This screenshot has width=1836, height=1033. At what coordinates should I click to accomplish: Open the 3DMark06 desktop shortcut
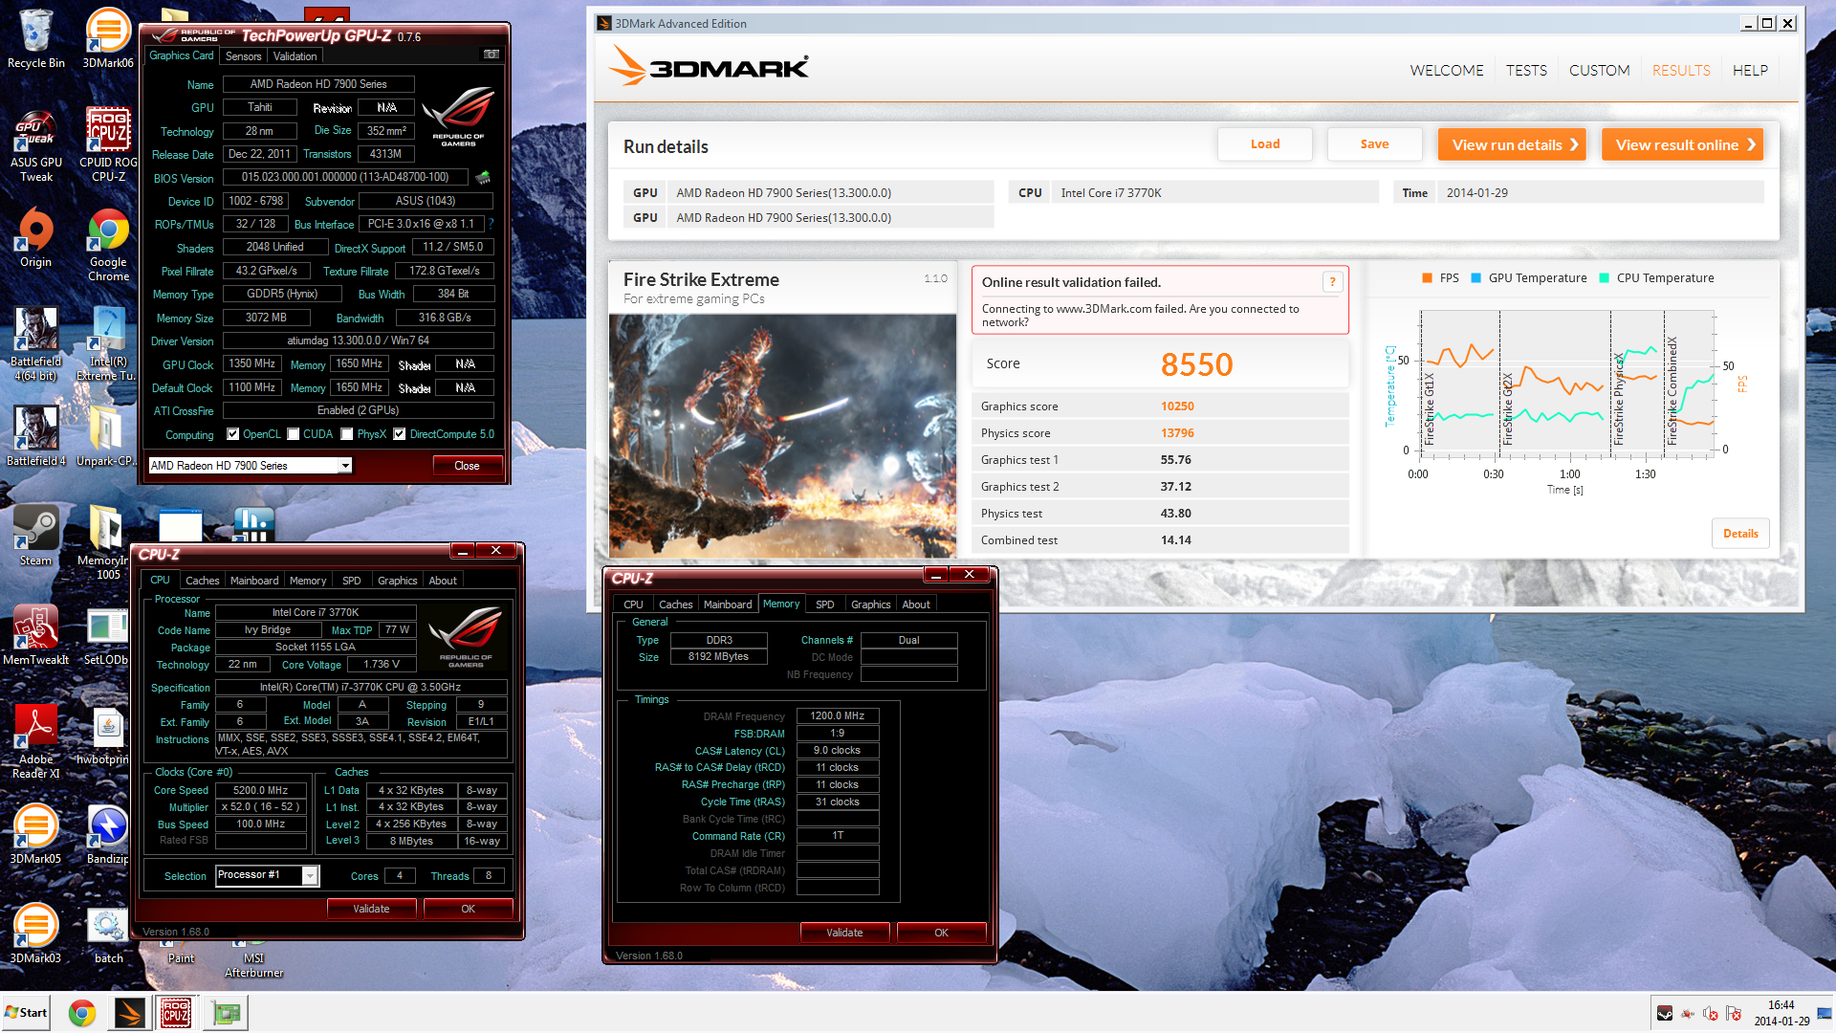point(108,39)
